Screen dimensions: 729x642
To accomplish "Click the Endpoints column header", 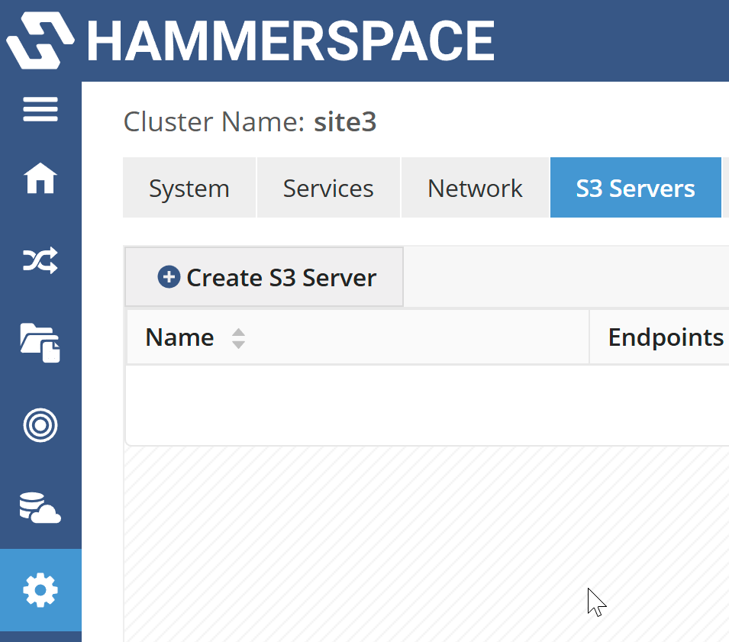I will (666, 337).
